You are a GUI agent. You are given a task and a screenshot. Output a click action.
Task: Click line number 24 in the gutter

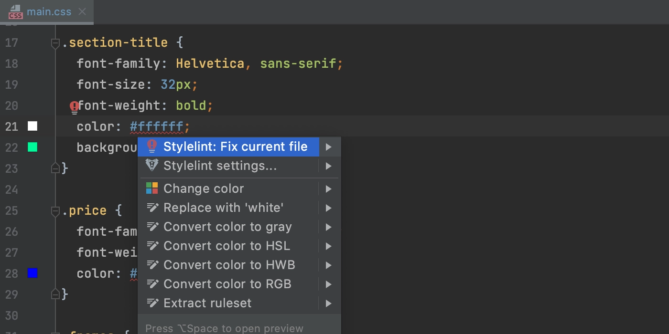pos(11,189)
